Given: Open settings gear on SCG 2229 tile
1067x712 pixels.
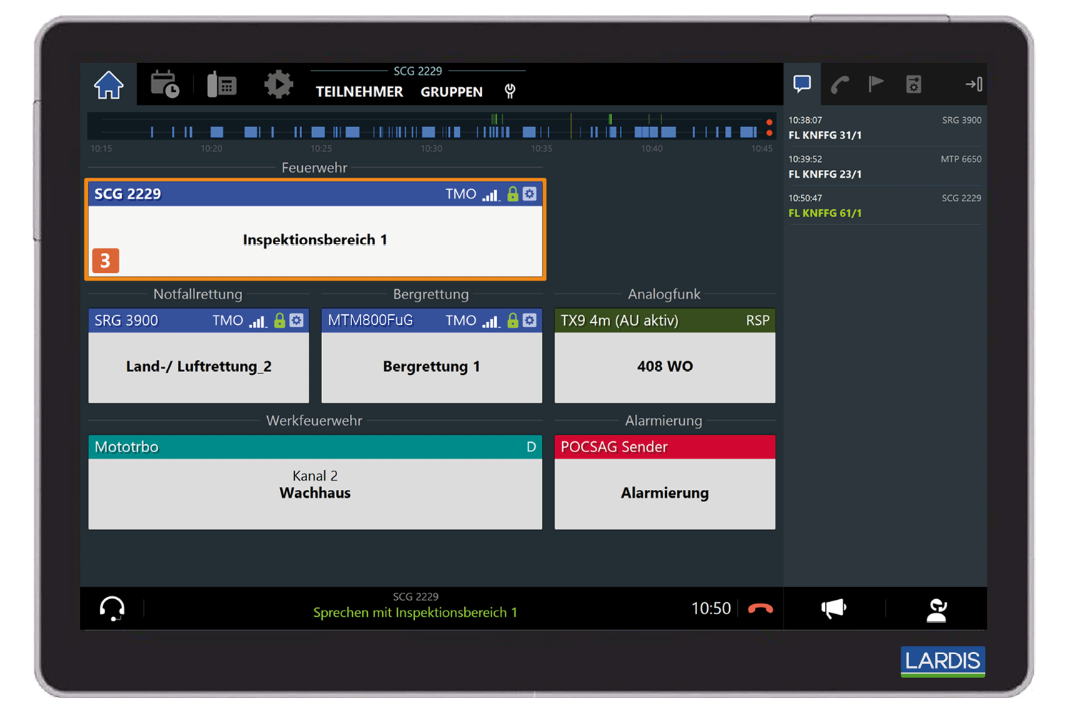Looking at the screenshot, I should point(530,194).
